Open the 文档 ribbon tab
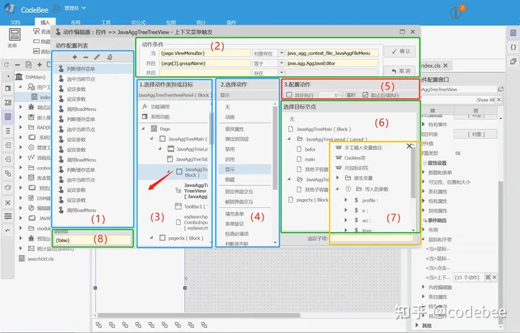 (x=15, y=22)
